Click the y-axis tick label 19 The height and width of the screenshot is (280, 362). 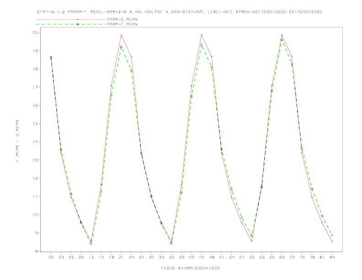tap(35, 51)
